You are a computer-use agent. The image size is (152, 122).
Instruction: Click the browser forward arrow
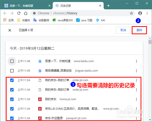[12, 13]
